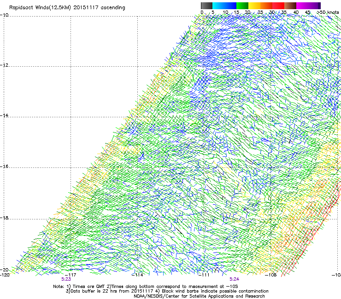Click the '25' label in the legend
This screenshot has height=299, width=341.
point(260,12)
